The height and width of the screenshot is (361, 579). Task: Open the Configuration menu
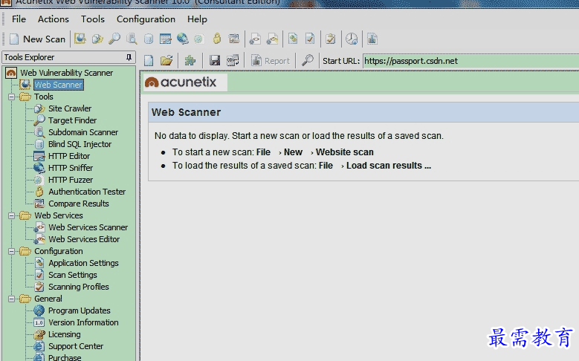pyautogui.click(x=146, y=19)
